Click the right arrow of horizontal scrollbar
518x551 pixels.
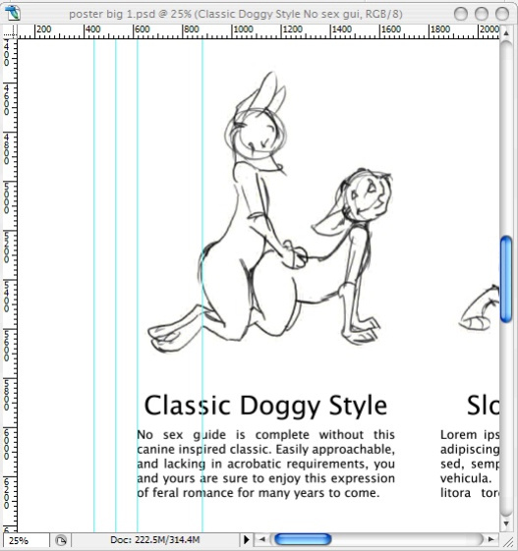[x=491, y=539]
